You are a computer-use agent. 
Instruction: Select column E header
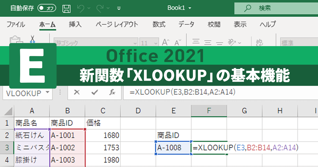click(174, 111)
